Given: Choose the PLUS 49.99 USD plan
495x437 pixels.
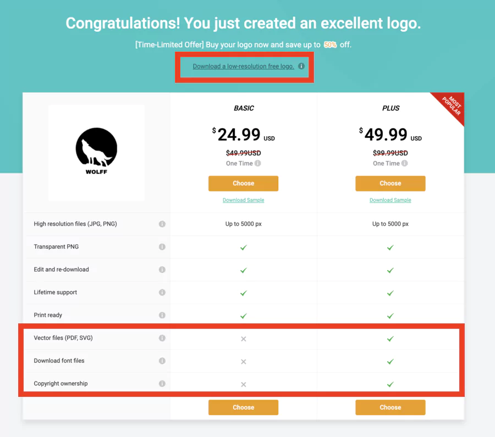Looking at the screenshot, I should [x=390, y=183].
